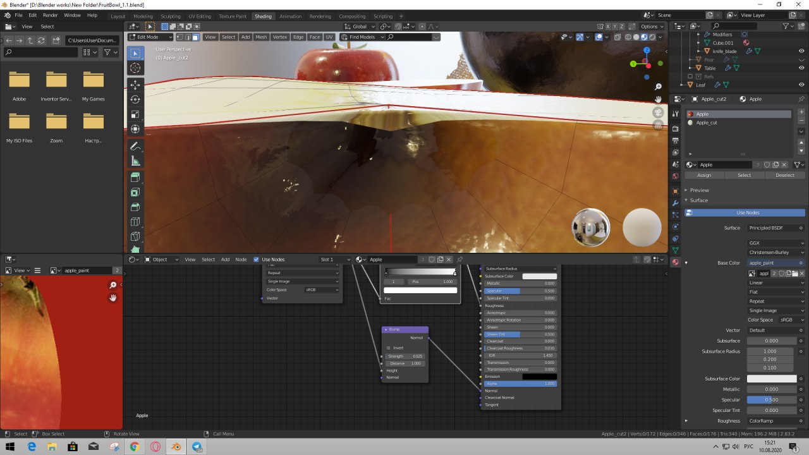809x455 pixels.
Task: Switch to the Sculpting workspace tab
Action: click(171, 16)
